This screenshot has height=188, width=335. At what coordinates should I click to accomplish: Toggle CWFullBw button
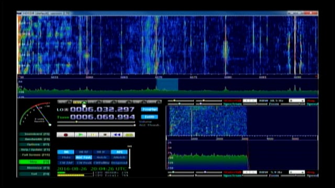pos(101,162)
